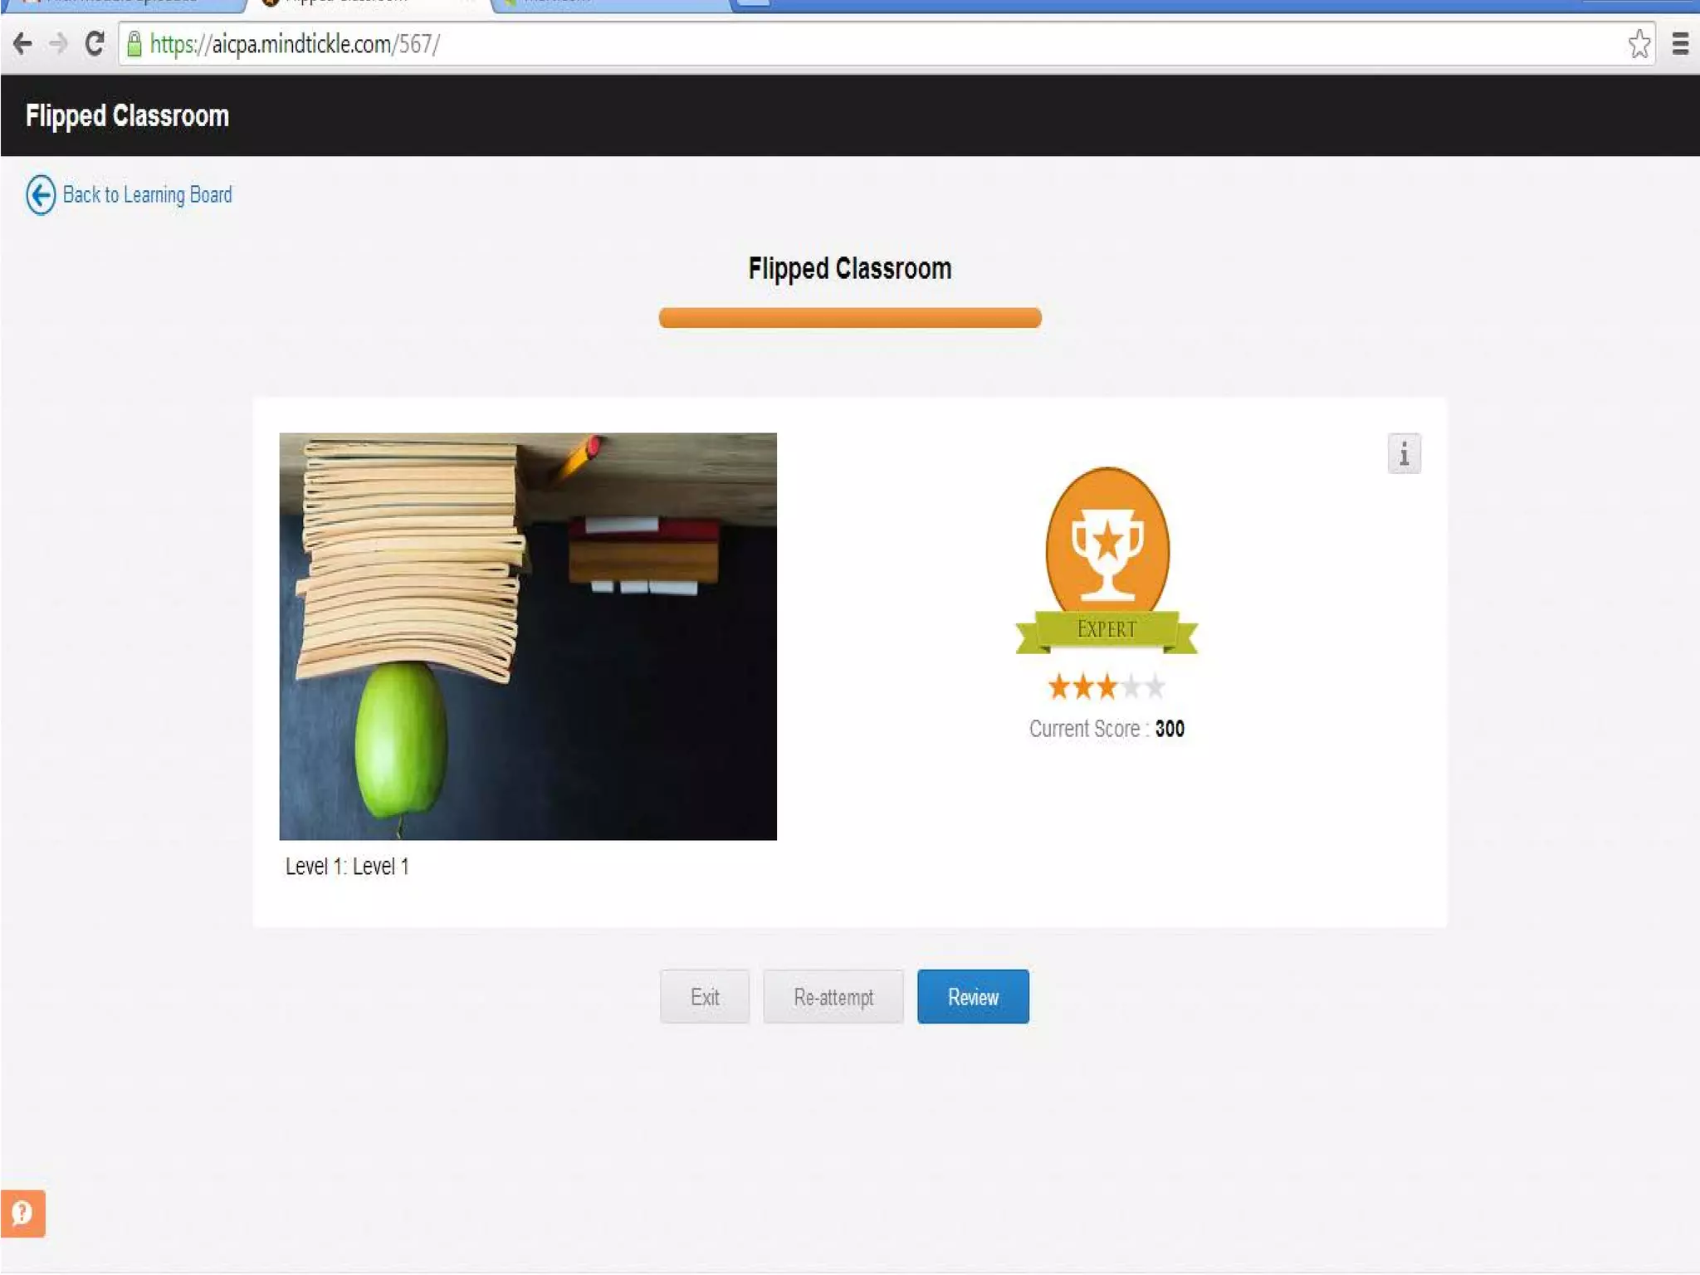Click the green padlock security icon
This screenshot has width=1700, height=1275.
pos(134,44)
